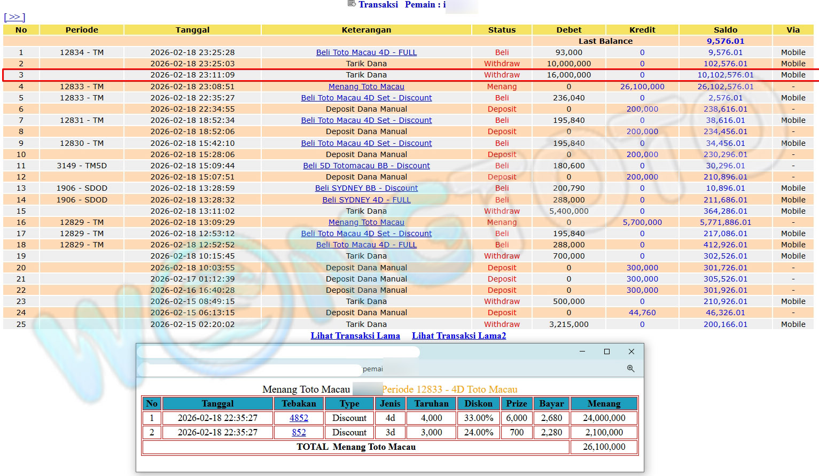Click the Last Balance value 9,576.01
Image resolution: width=819 pixels, height=476 pixels.
pyautogui.click(x=725, y=41)
